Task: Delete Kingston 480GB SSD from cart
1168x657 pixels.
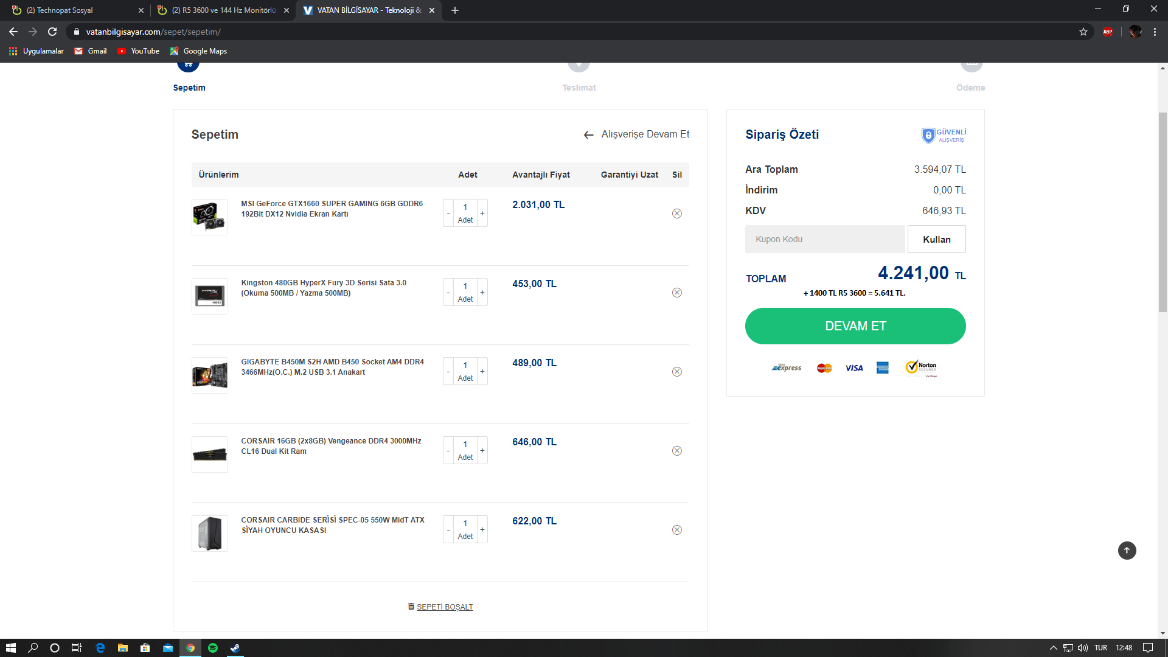Action: [676, 293]
